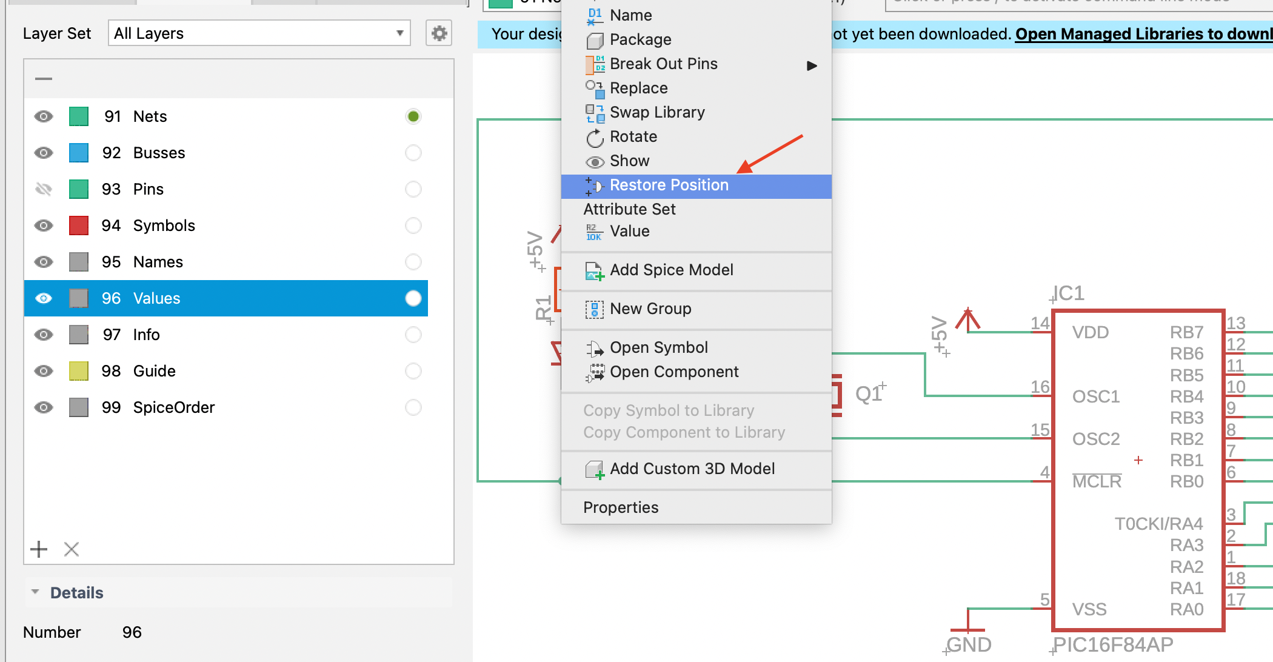Click the Restore Position icon
The height and width of the screenshot is (662, 1273).
[594, 186]
